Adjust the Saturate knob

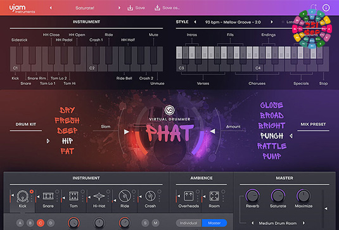click(x=278, y=196)
